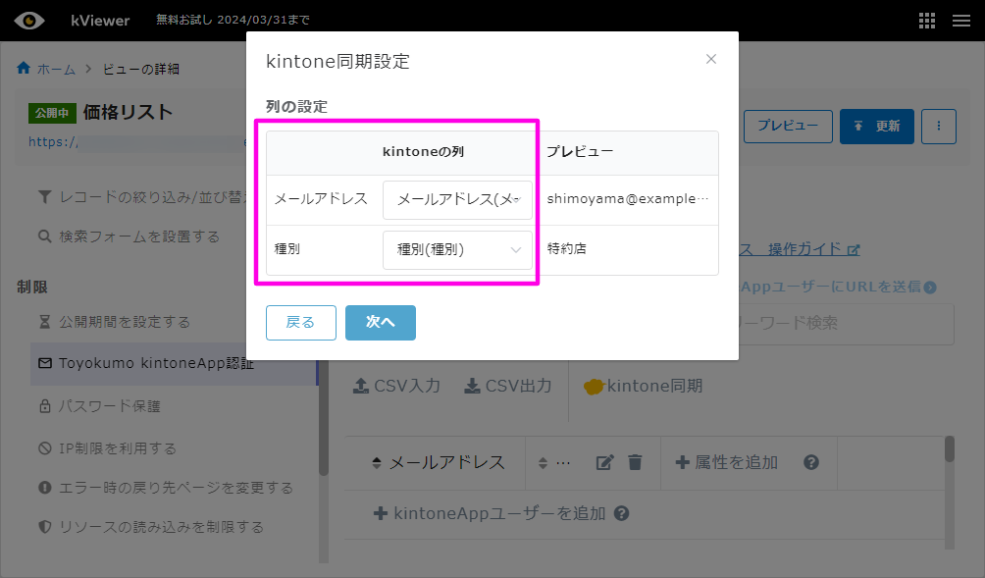Click the sort arrows beside メールアドレス column

point(377,463)
